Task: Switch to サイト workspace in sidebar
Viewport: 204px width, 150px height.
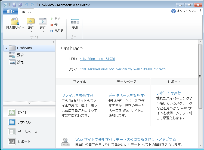Action: point(29,112)
